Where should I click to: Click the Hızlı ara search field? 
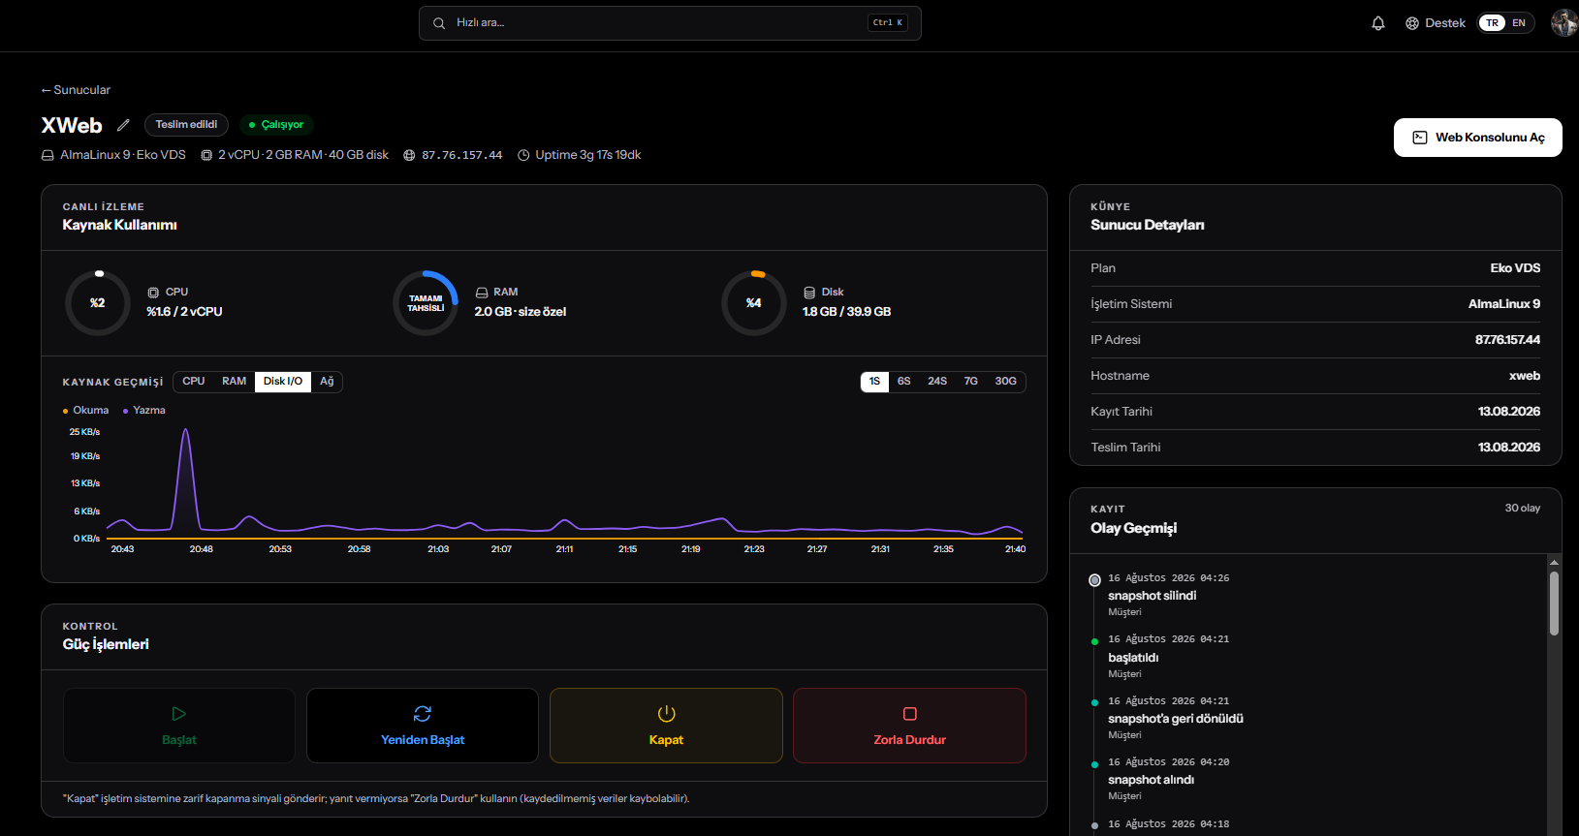(670, 23)
